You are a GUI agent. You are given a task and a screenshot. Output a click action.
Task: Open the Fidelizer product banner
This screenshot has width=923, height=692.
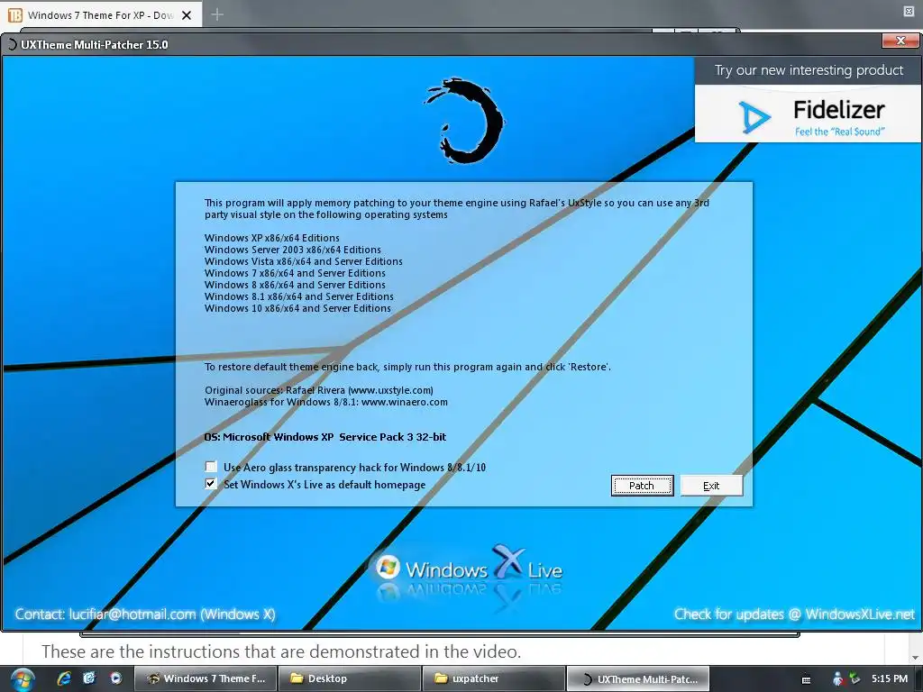pyautogui.click(x=808, y=114)
